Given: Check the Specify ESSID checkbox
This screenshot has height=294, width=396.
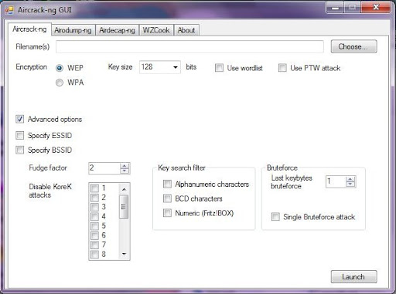Looking at the screenshot, I should point(20,135).
